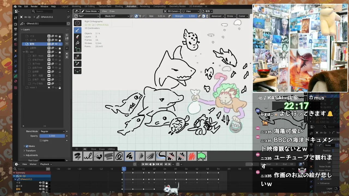Open the Physics properties tab
The image size is (349, 196).
click(16, 66)
